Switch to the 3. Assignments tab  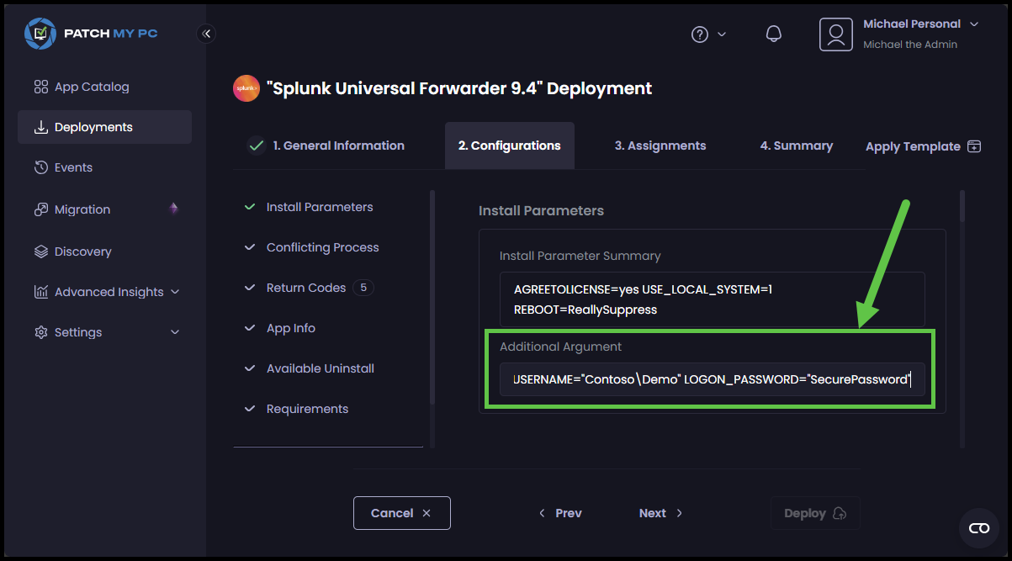coord(660,145)
